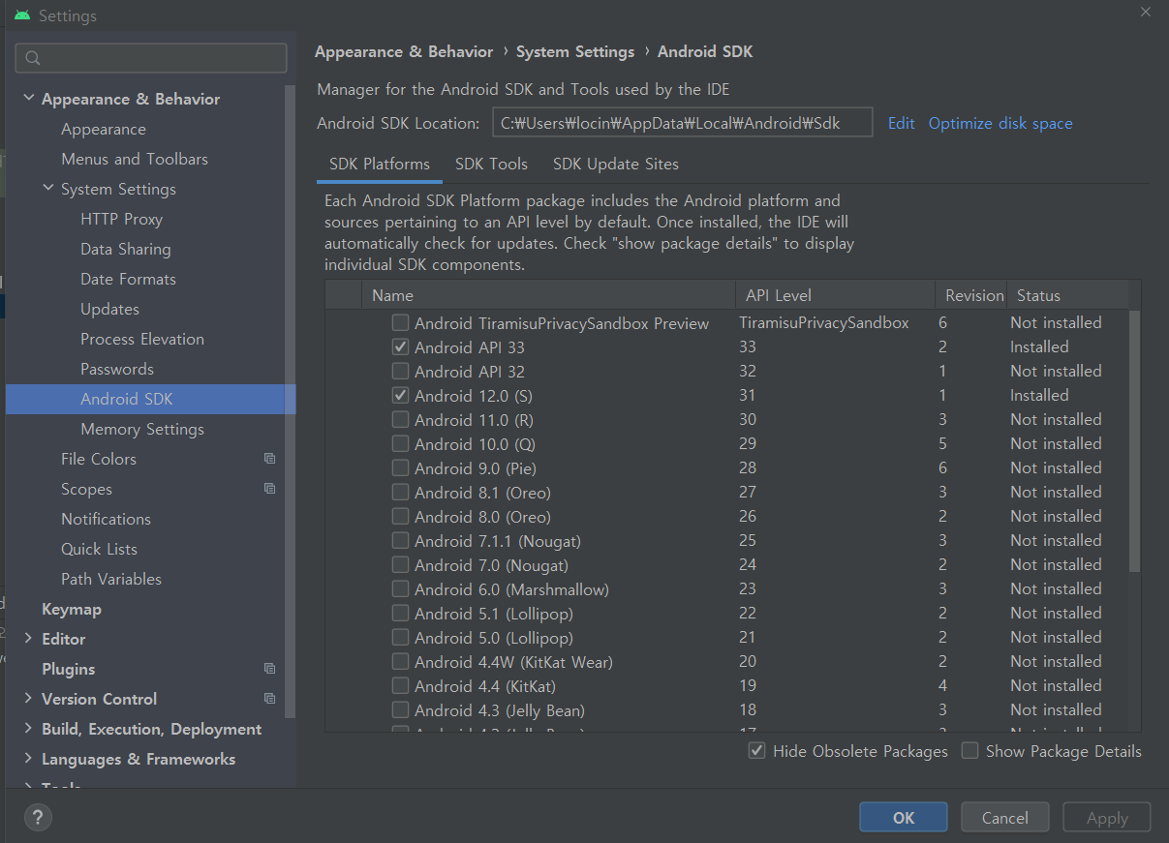Check Android API 32 checkbox
This screenshot has height=843, width=1169.
pos(400,372)
